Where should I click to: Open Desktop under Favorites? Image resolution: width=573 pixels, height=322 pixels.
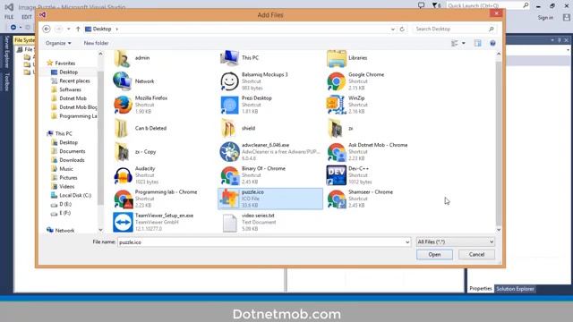[x=68, y=72]
